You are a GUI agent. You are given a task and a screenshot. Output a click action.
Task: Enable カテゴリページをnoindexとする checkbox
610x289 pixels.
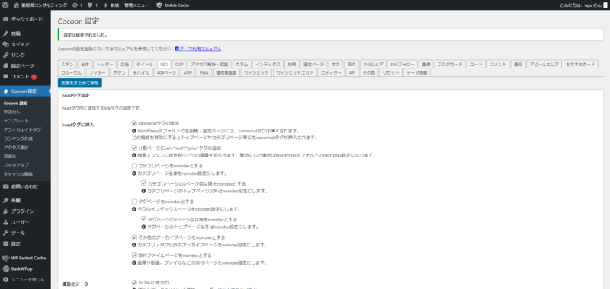click(x=134, y=166)
